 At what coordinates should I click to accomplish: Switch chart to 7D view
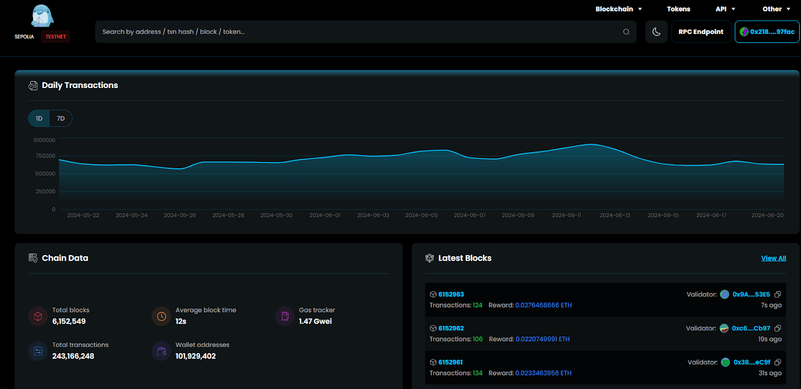[x=61, y=118]
